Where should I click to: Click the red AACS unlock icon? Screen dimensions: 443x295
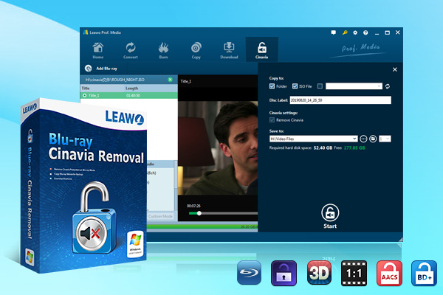(x=389, y=273)
